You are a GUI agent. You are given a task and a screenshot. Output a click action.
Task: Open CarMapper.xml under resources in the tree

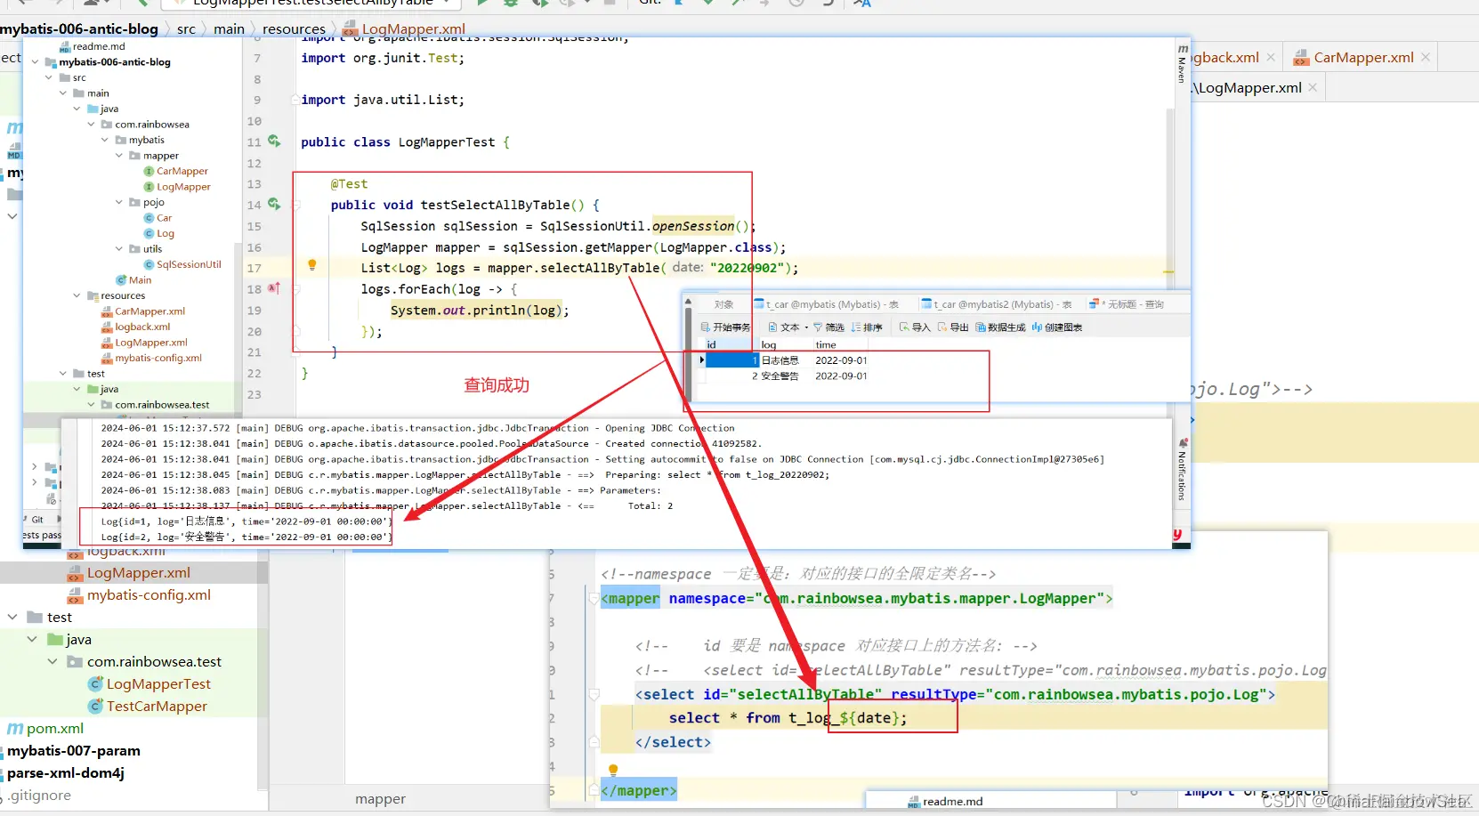143,311
